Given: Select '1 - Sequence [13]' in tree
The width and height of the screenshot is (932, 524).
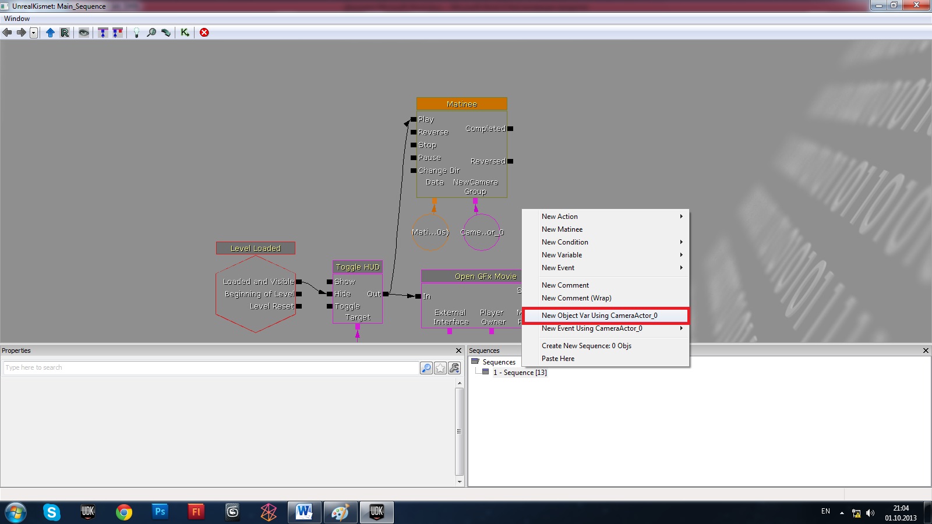Looking at the screenshot, I should click(x=520, y=373).
